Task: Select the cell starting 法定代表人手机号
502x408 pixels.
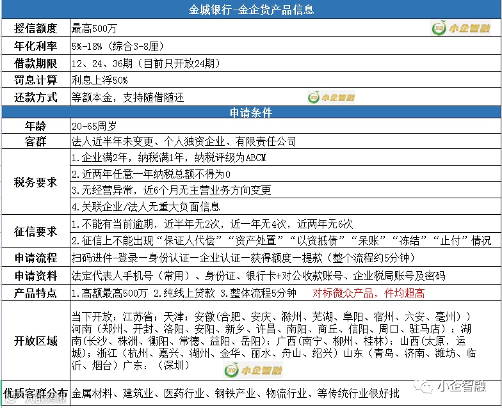Action: click(x=286, y=275)
